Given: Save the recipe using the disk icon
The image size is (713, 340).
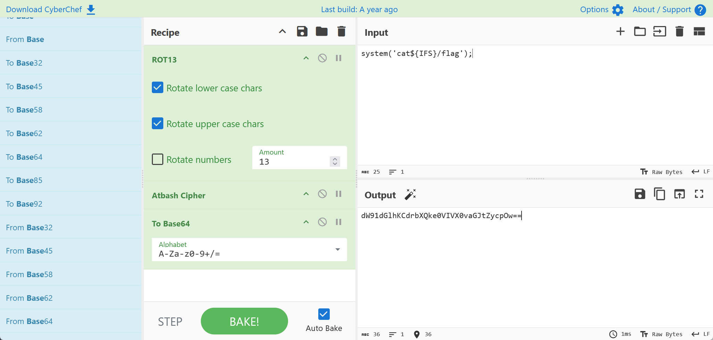Looking at the screenshot, I should point(302,32).
